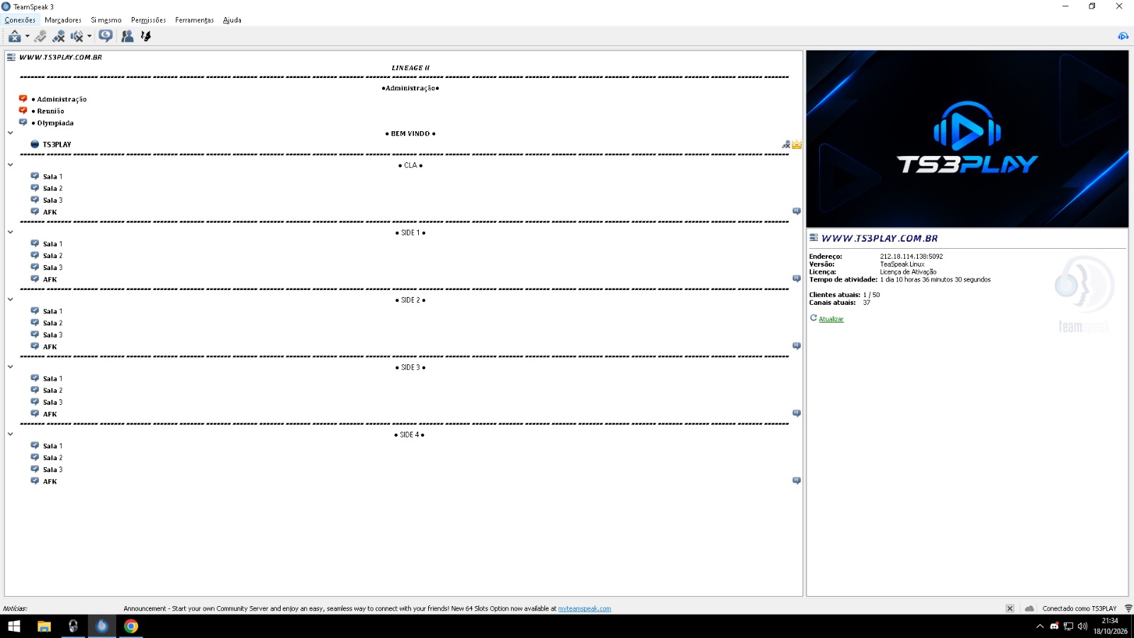Screen dimensions: 1134x638
Task: Select the Olympiada channel
Action: [52, 123]
